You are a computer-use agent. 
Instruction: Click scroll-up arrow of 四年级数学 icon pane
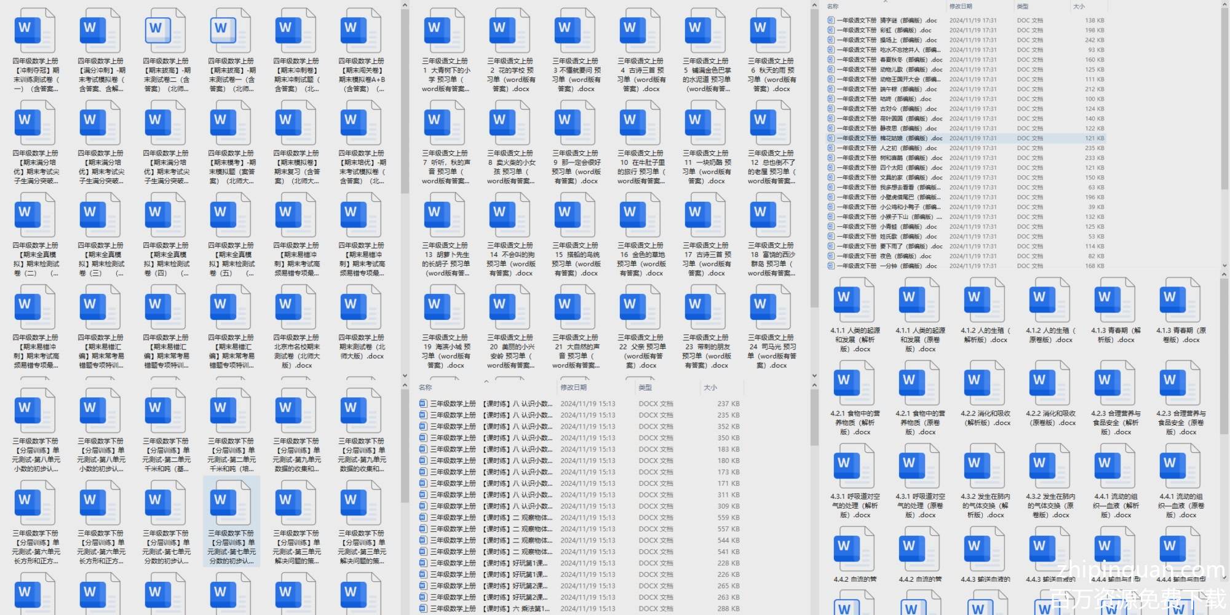tap(405, 6)
